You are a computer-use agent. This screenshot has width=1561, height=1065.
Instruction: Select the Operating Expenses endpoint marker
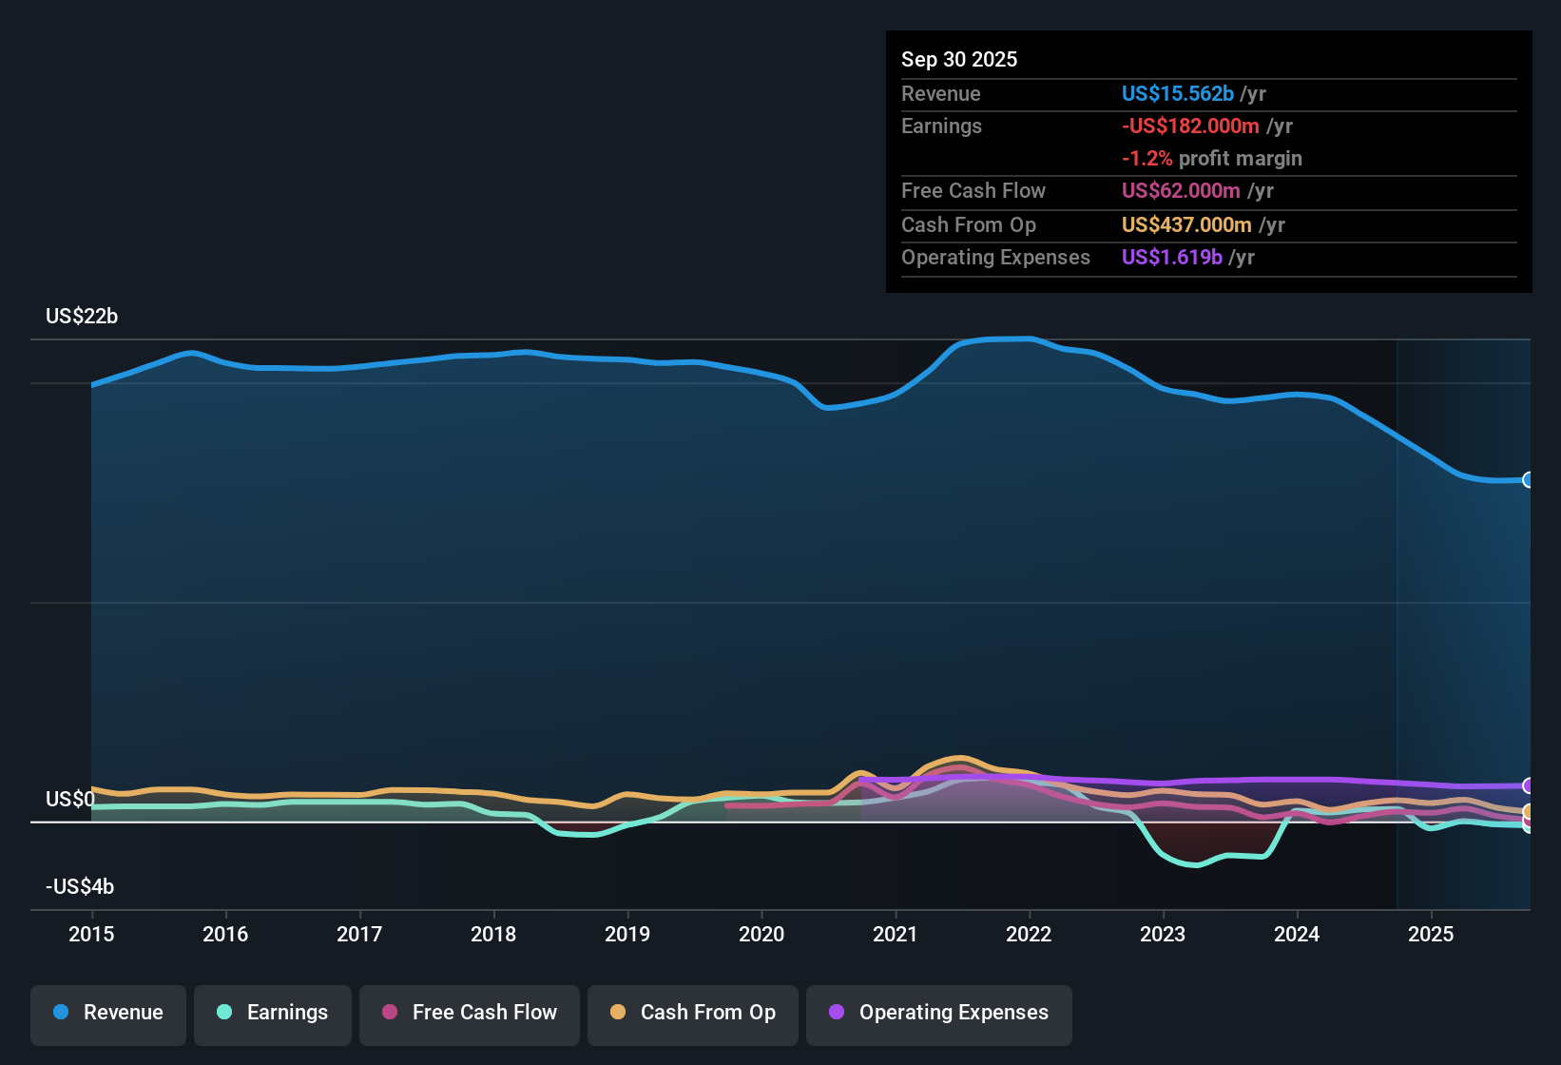pyautogui.click(x=1529, y=785)
